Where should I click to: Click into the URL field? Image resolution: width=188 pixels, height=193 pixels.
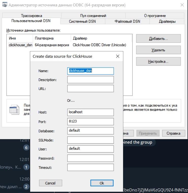tap(91, 88)
